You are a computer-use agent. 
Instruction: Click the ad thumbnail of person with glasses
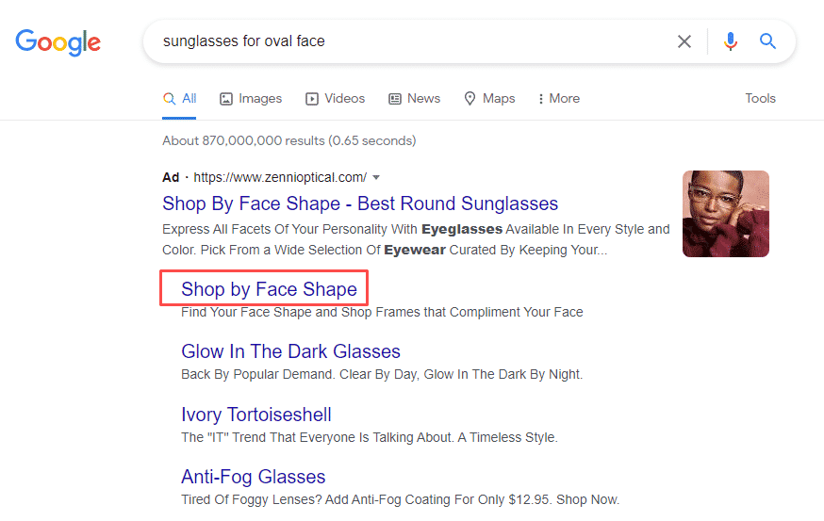coord(725,214)
